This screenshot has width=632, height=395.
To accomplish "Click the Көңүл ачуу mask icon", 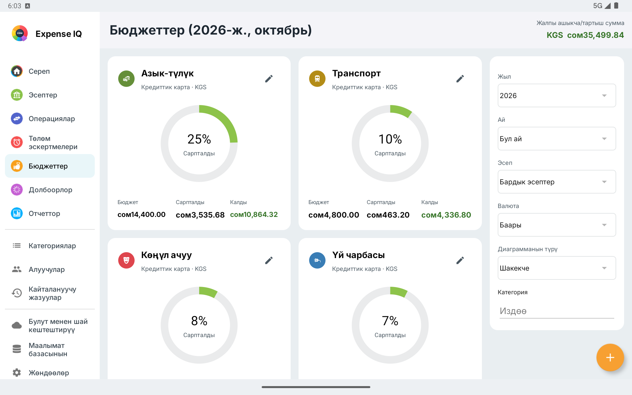I will point(126,260).
